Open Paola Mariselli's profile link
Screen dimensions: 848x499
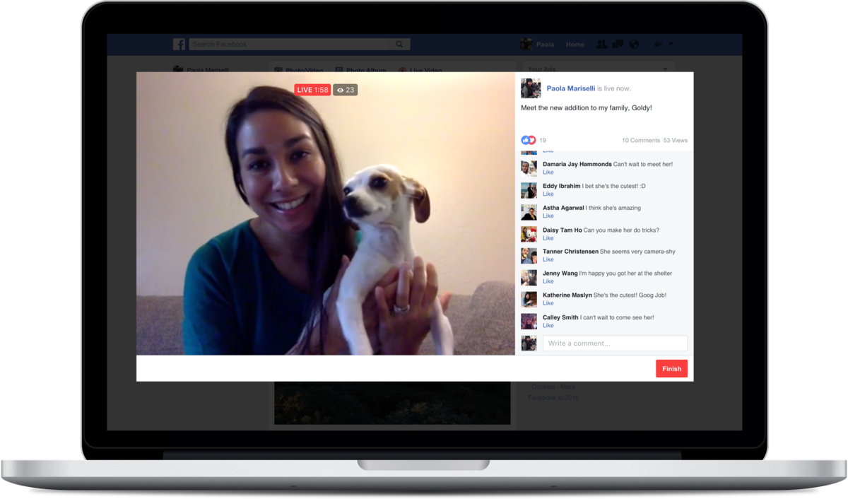point(570,88)
